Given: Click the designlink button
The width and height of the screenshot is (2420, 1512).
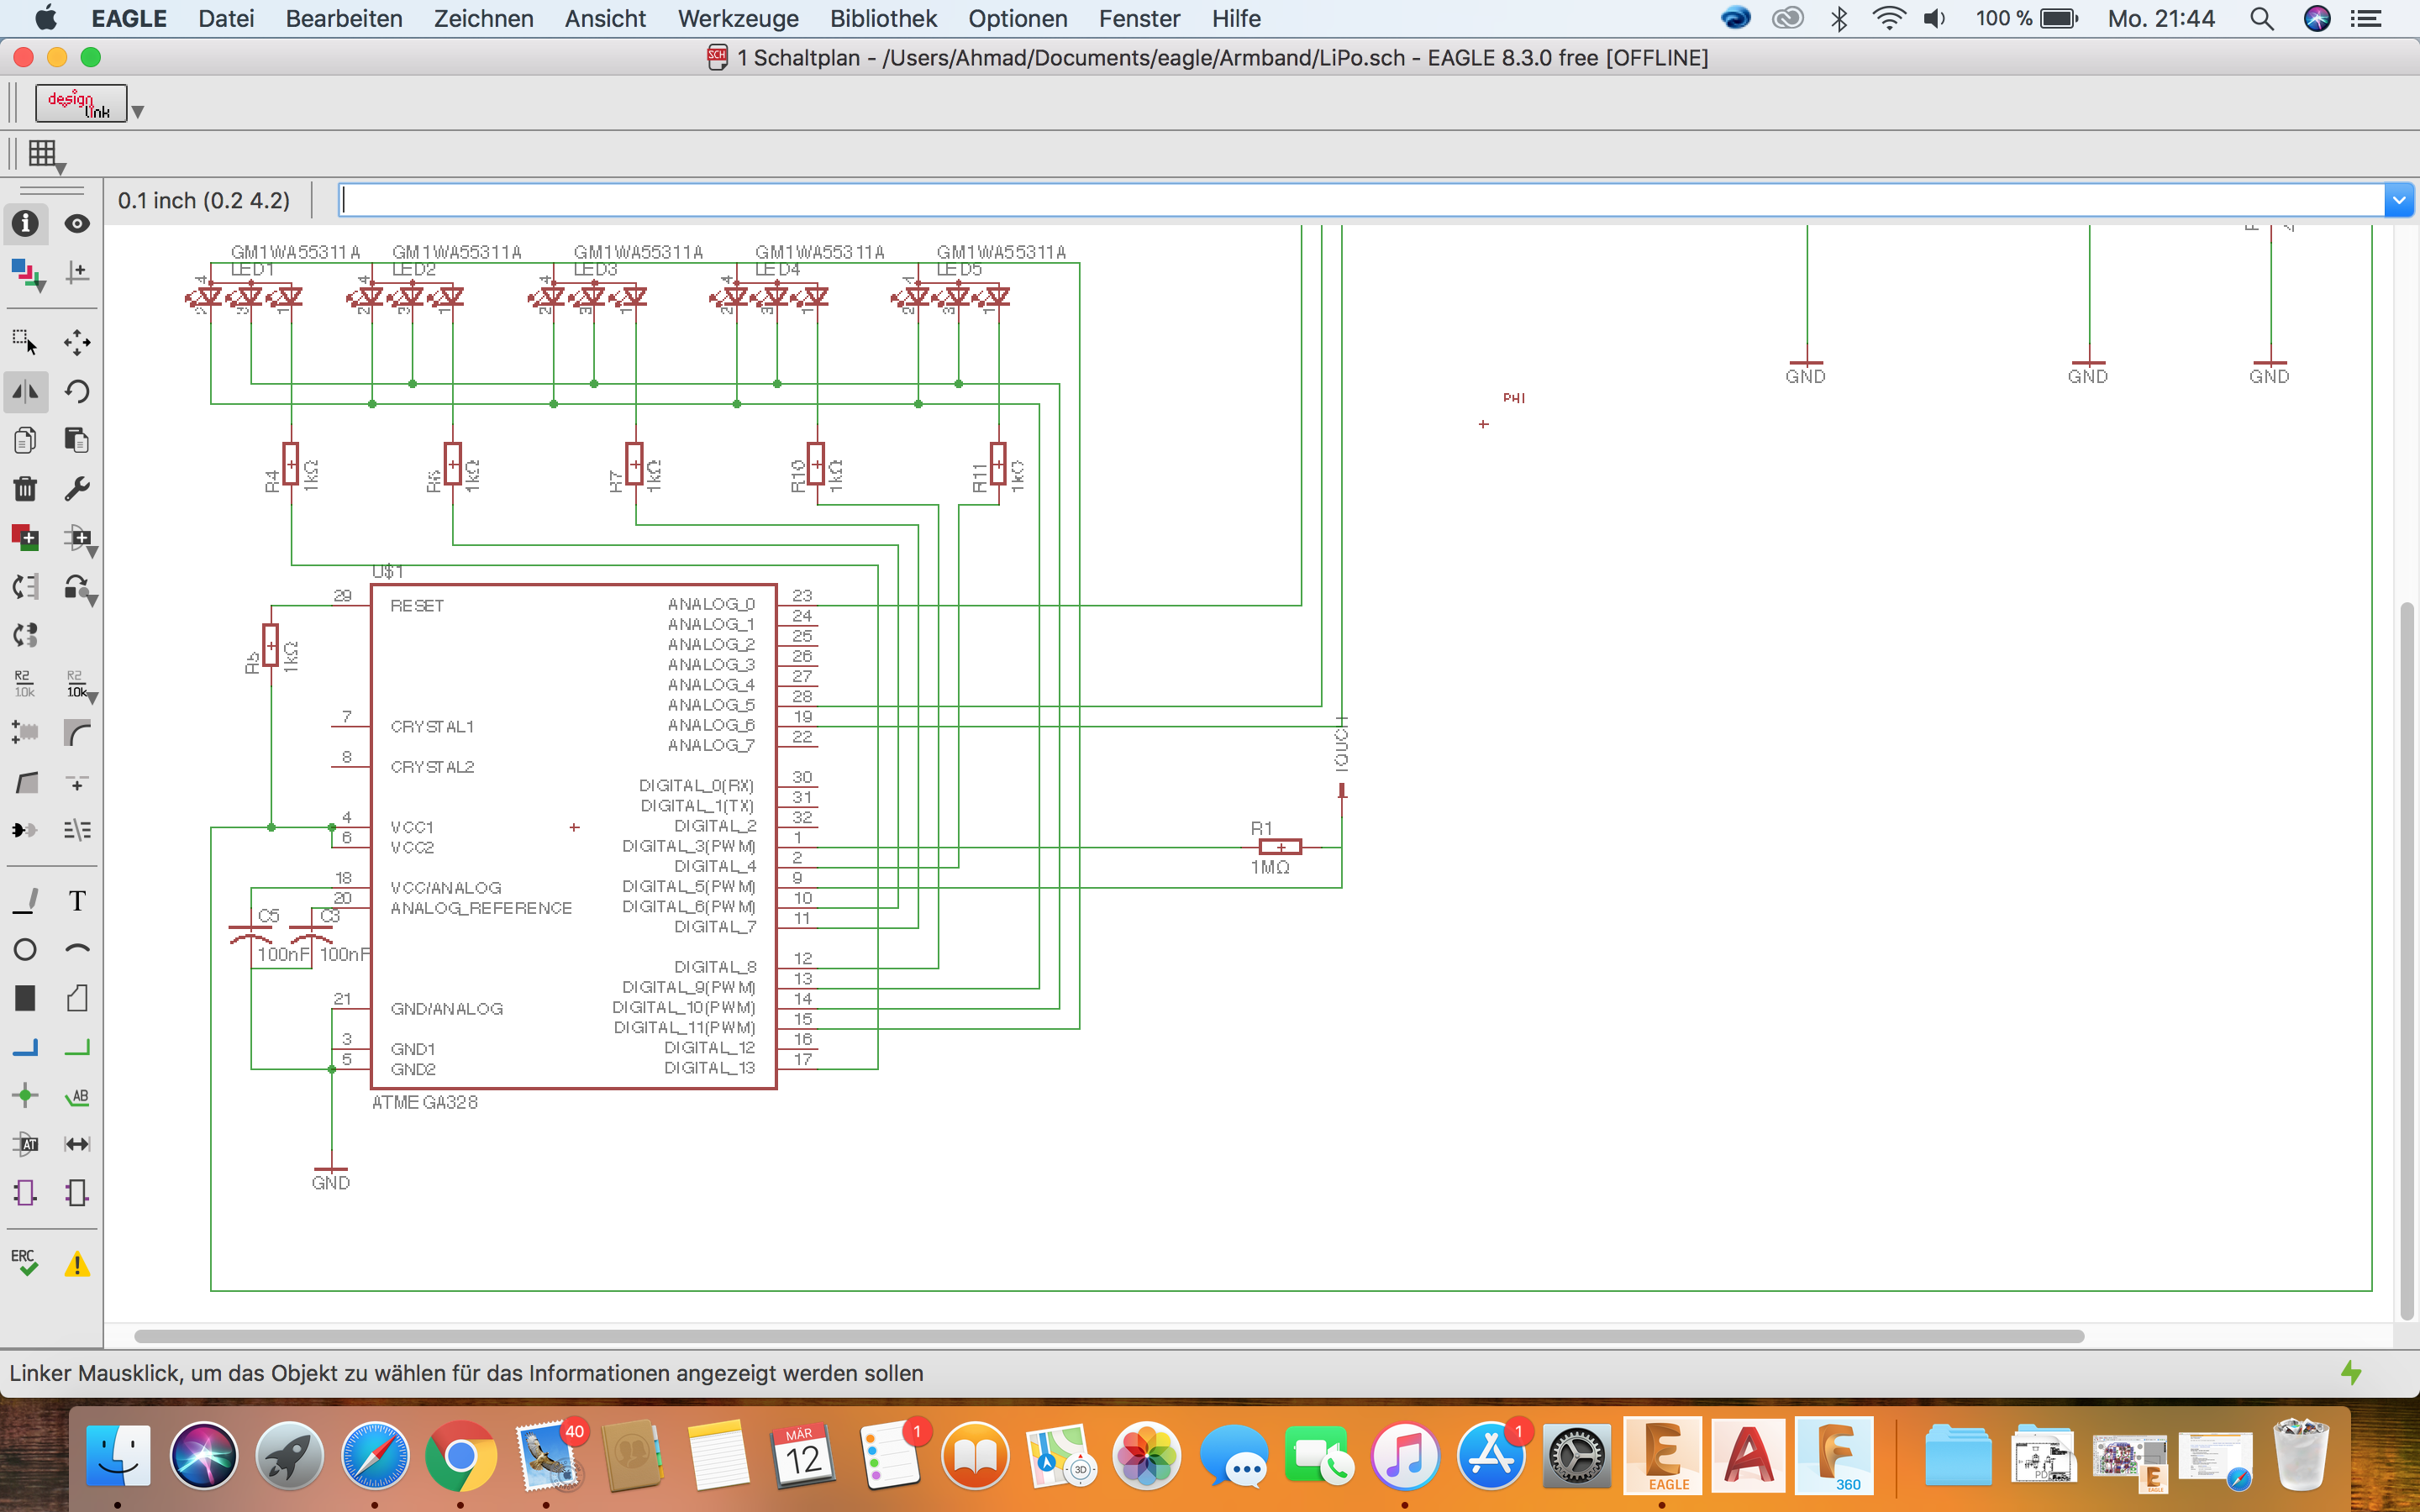Looking at the screenshot, I should click(x=81, y=103).
